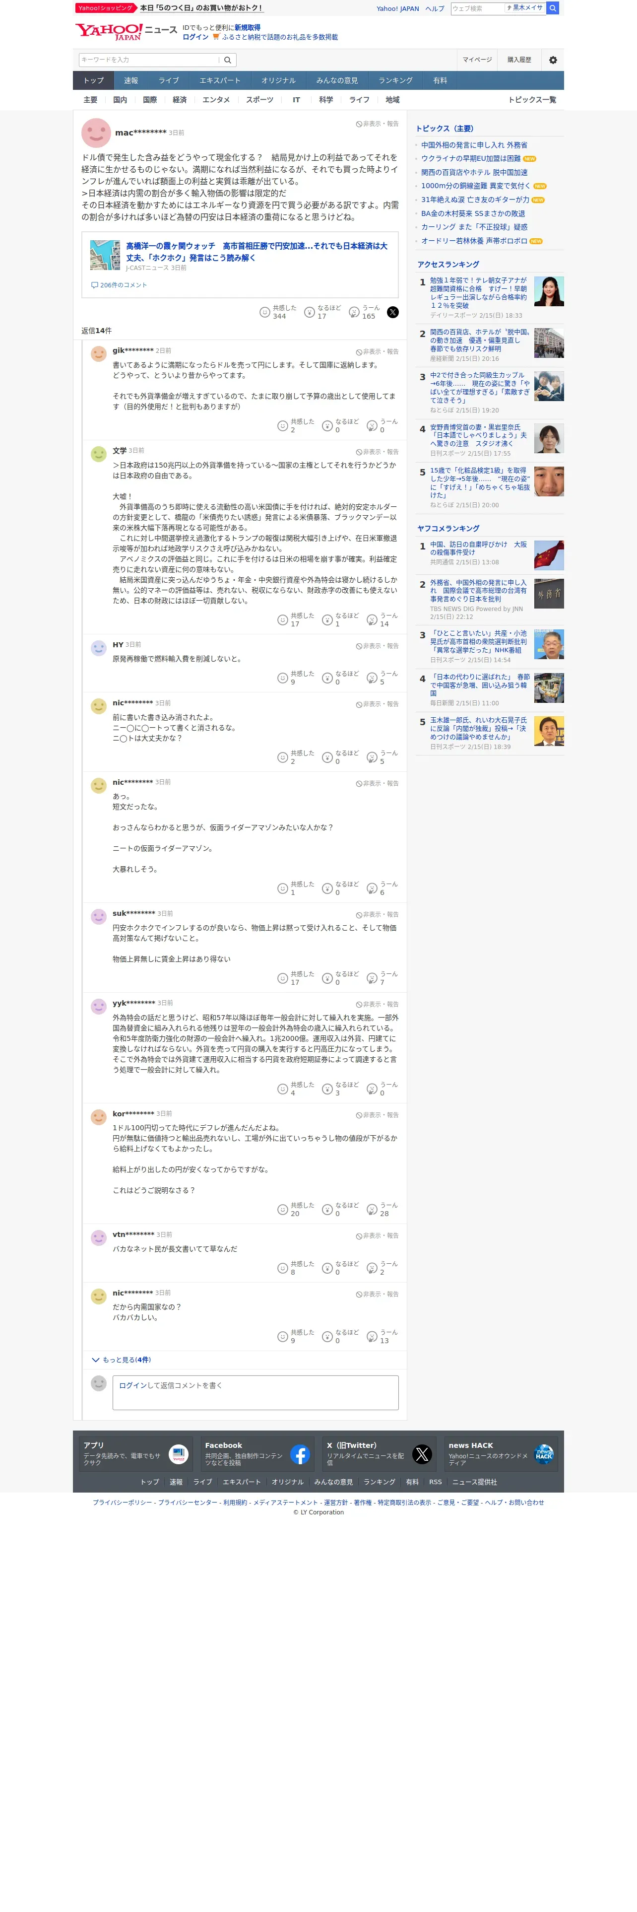This screenshot has width=637, height=1912.
Task: Click プライバシーポリシー footer link
Action: pyautogui.click(x=123, y=1502)
